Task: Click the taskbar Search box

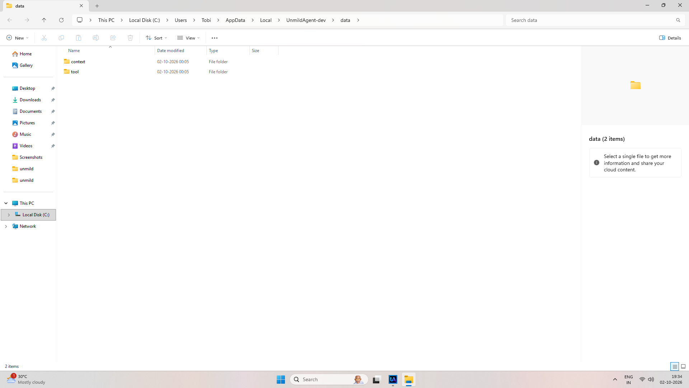Action: coord(329,379)
